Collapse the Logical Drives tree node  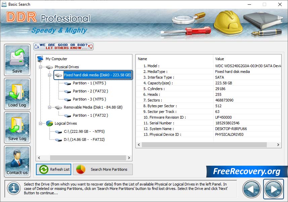click(40, 123)
